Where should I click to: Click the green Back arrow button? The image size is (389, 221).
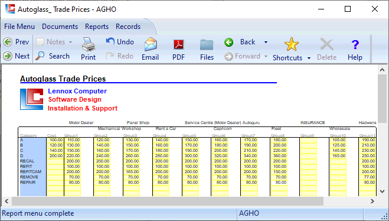[x=228, y=42]
